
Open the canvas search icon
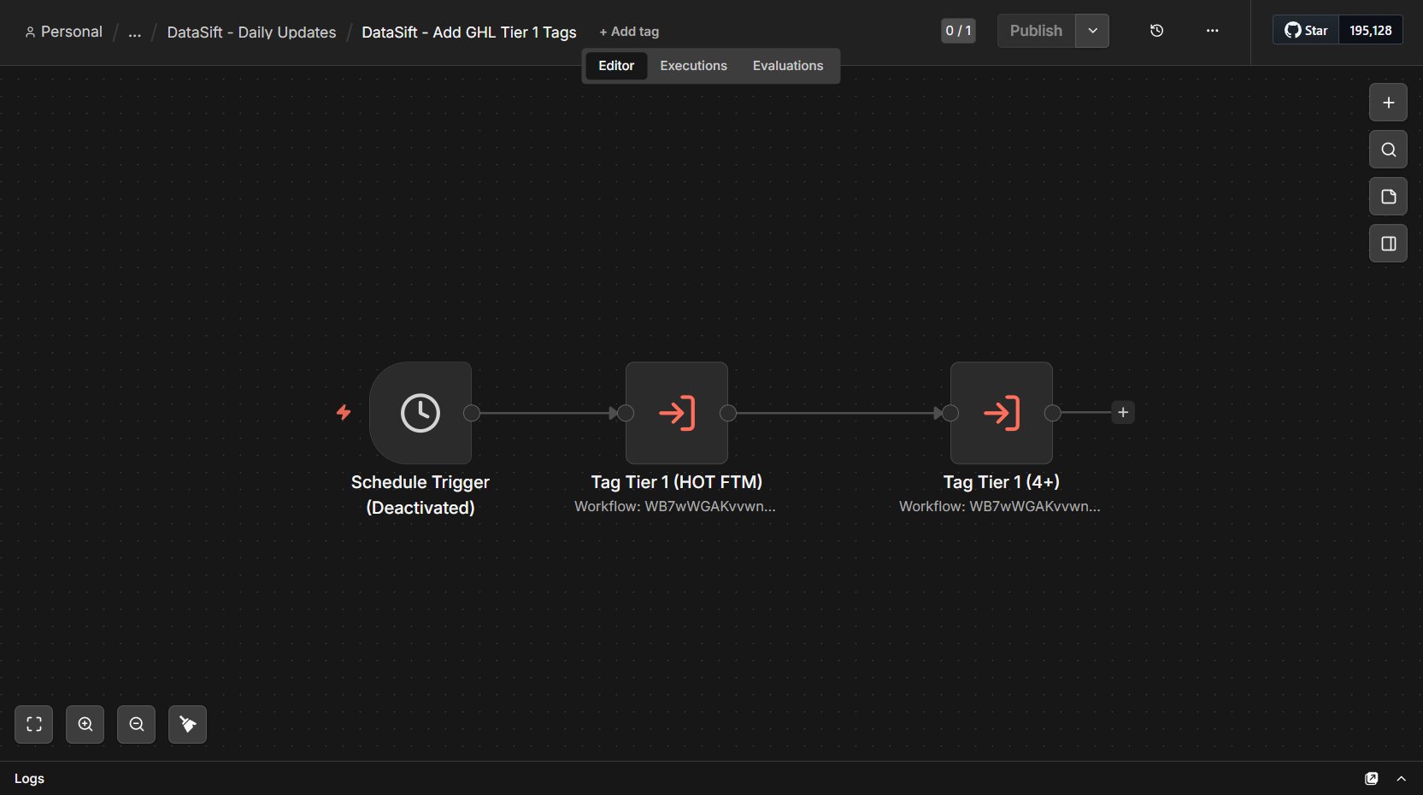pyautogui.click(x=1388, y=150)
